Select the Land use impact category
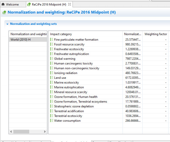This screenshot has height=142, width=170. point(60,78)
